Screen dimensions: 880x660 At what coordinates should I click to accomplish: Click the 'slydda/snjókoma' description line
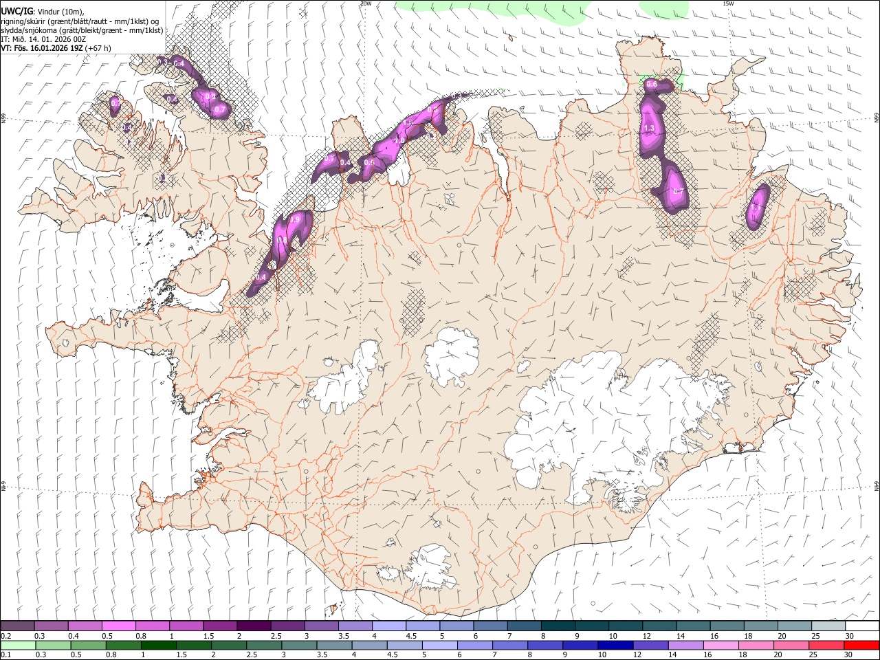point(82,30)
